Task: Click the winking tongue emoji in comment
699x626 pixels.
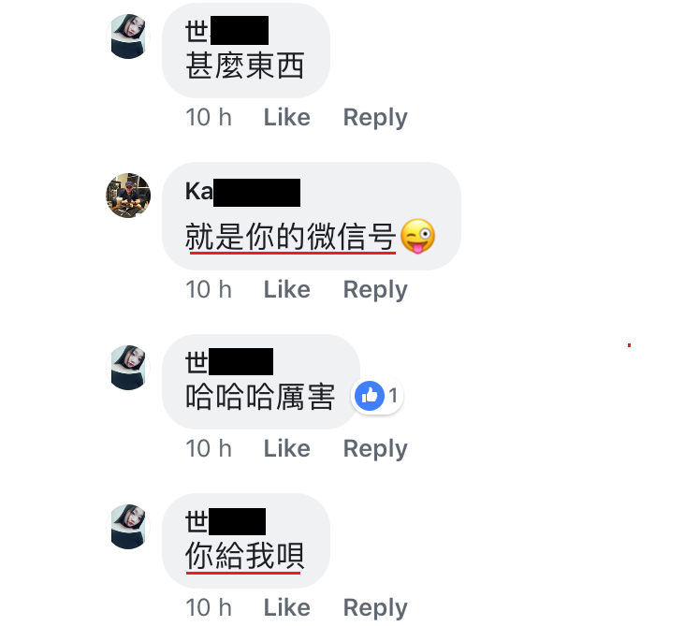Action: click(417, 236)
